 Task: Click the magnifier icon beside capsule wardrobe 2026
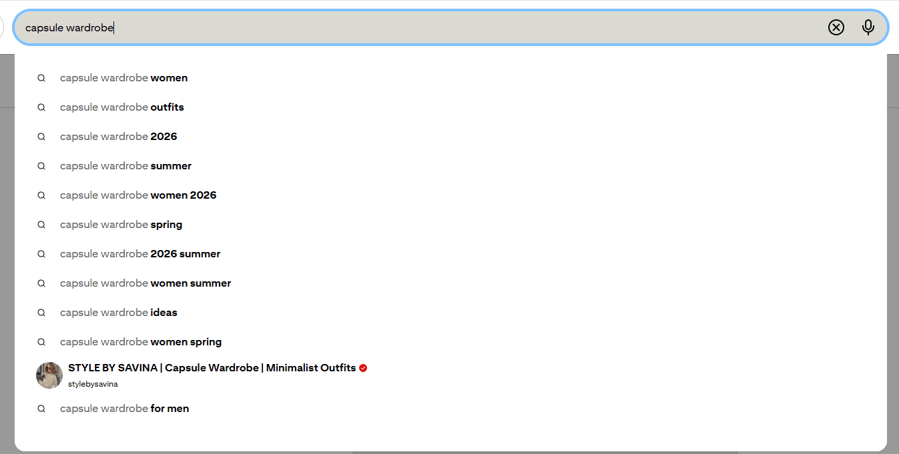click(41, 137)
